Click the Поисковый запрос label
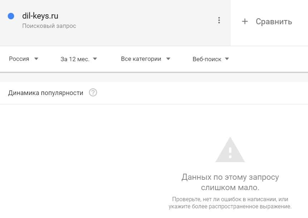 49,26
